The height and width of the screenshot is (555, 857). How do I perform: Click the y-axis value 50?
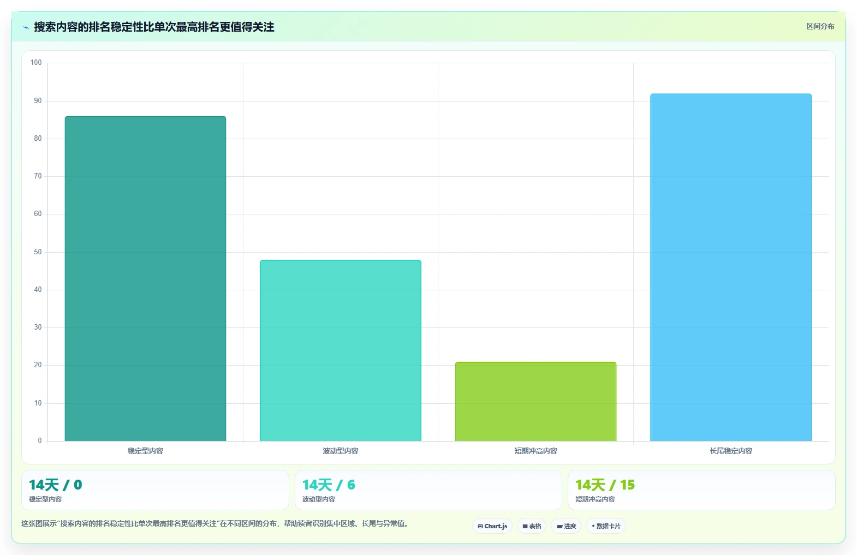38,252
